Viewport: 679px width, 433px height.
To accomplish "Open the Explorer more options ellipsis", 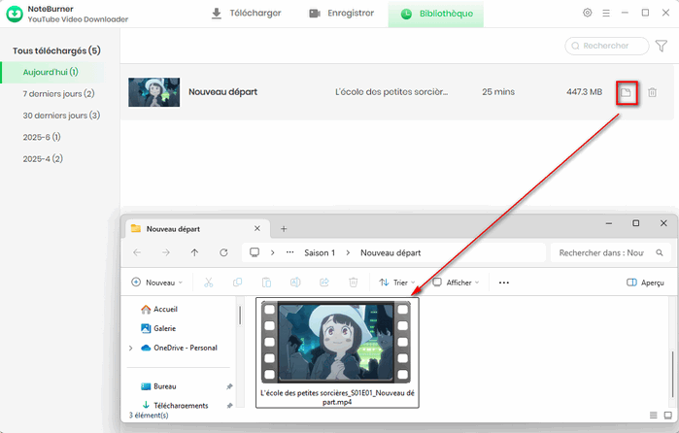I will (504, 283).
